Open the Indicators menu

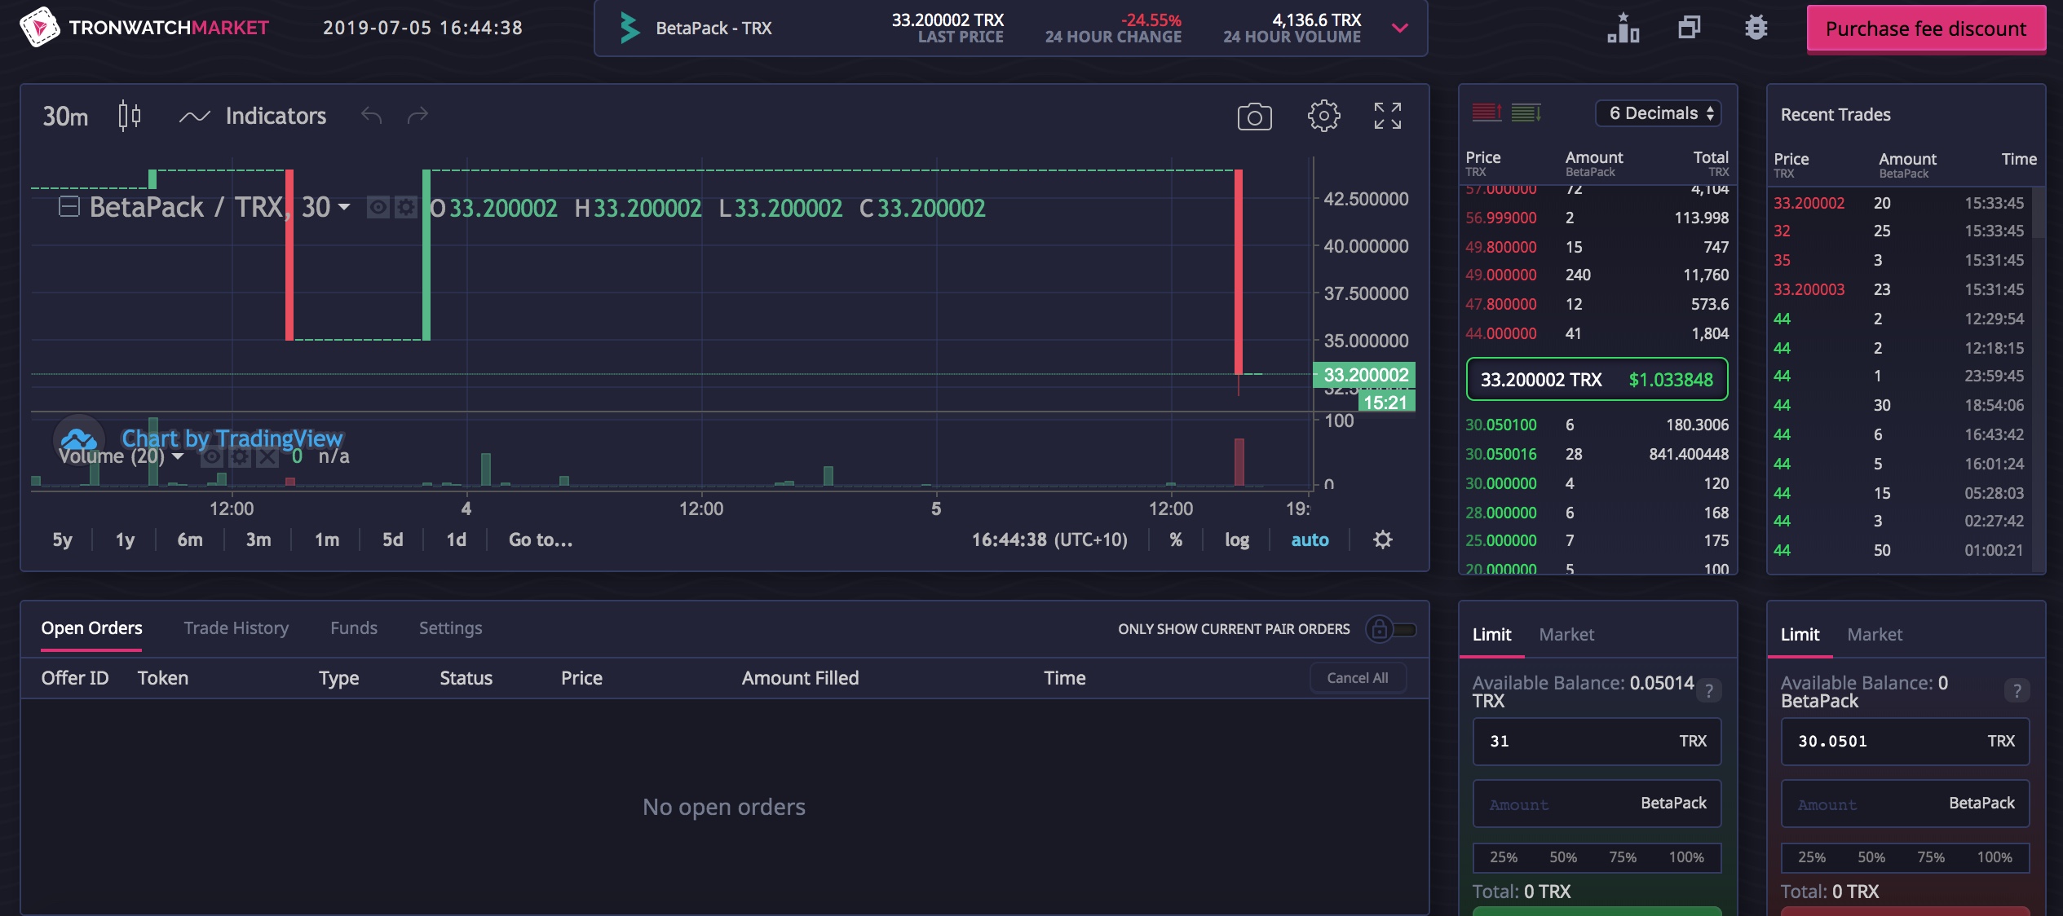(x=253, y=116)
